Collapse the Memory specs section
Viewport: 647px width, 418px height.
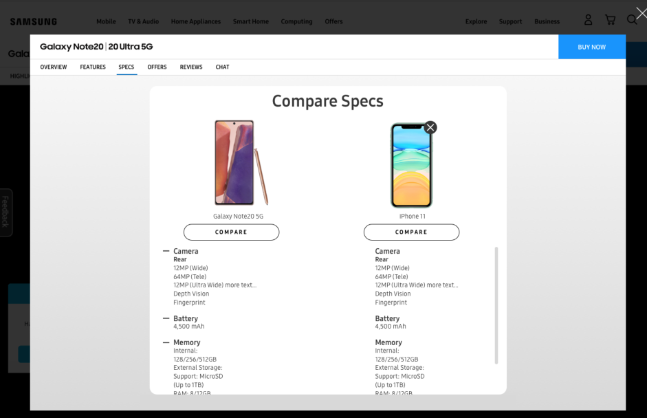click(x=166, y=342)
